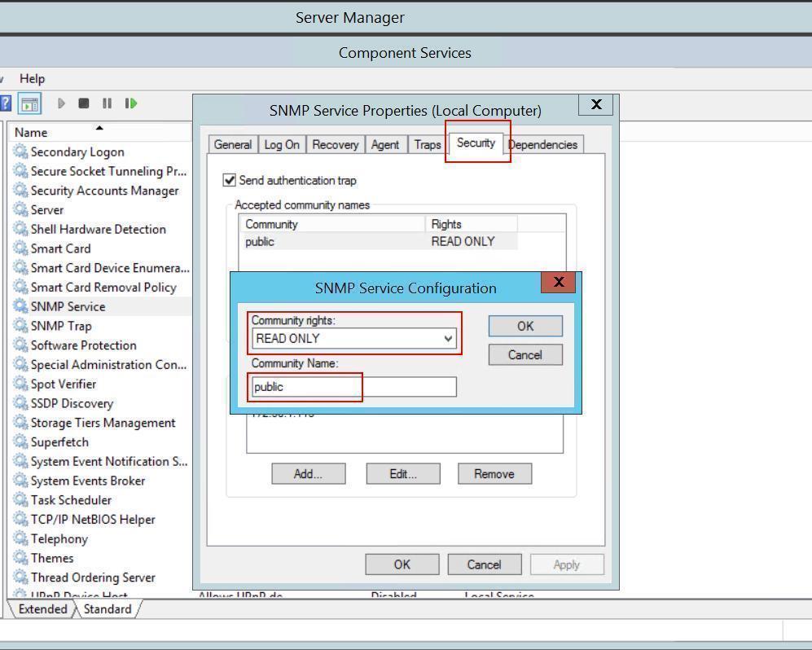Close the SNMP Service Configuration dialog
This screenshot has height=650, width=812.
coord(558,282)
